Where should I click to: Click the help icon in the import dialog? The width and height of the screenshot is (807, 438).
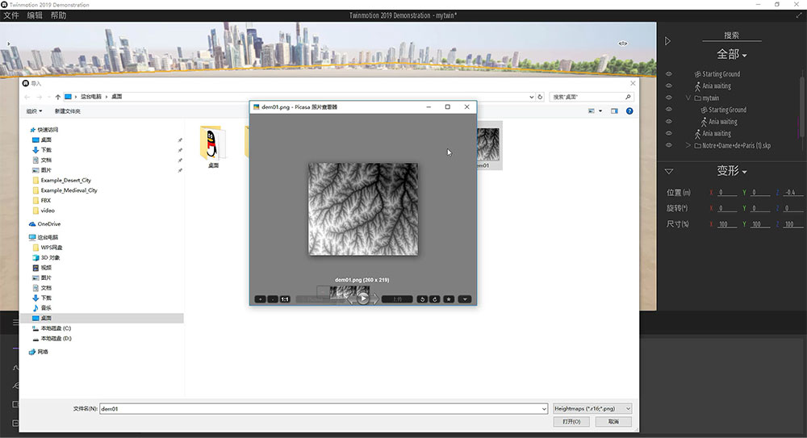coord(629,111)
